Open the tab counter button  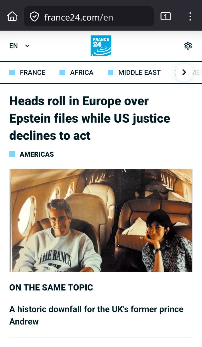[166, 17]
